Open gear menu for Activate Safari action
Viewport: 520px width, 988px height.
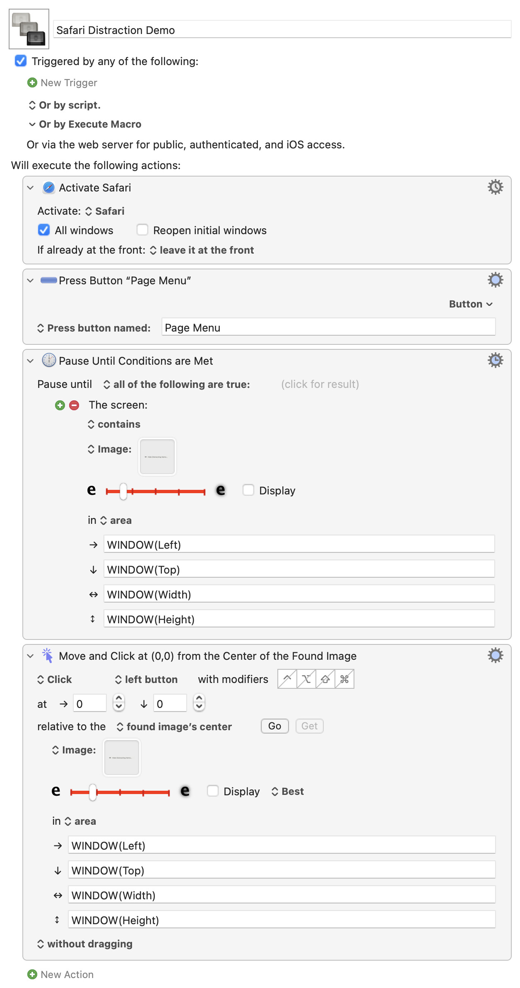coord(495,187)
